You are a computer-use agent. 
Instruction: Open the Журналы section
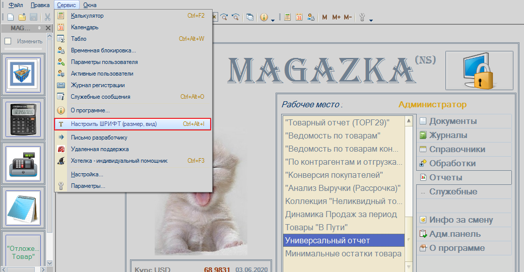click(x=464, y=135)
